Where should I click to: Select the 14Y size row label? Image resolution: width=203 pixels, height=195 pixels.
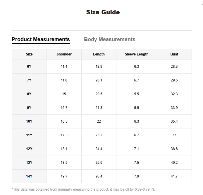[x=29, y=176]
